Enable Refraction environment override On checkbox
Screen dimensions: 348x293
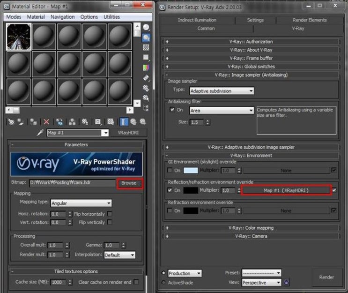click(x=170, y=210)
